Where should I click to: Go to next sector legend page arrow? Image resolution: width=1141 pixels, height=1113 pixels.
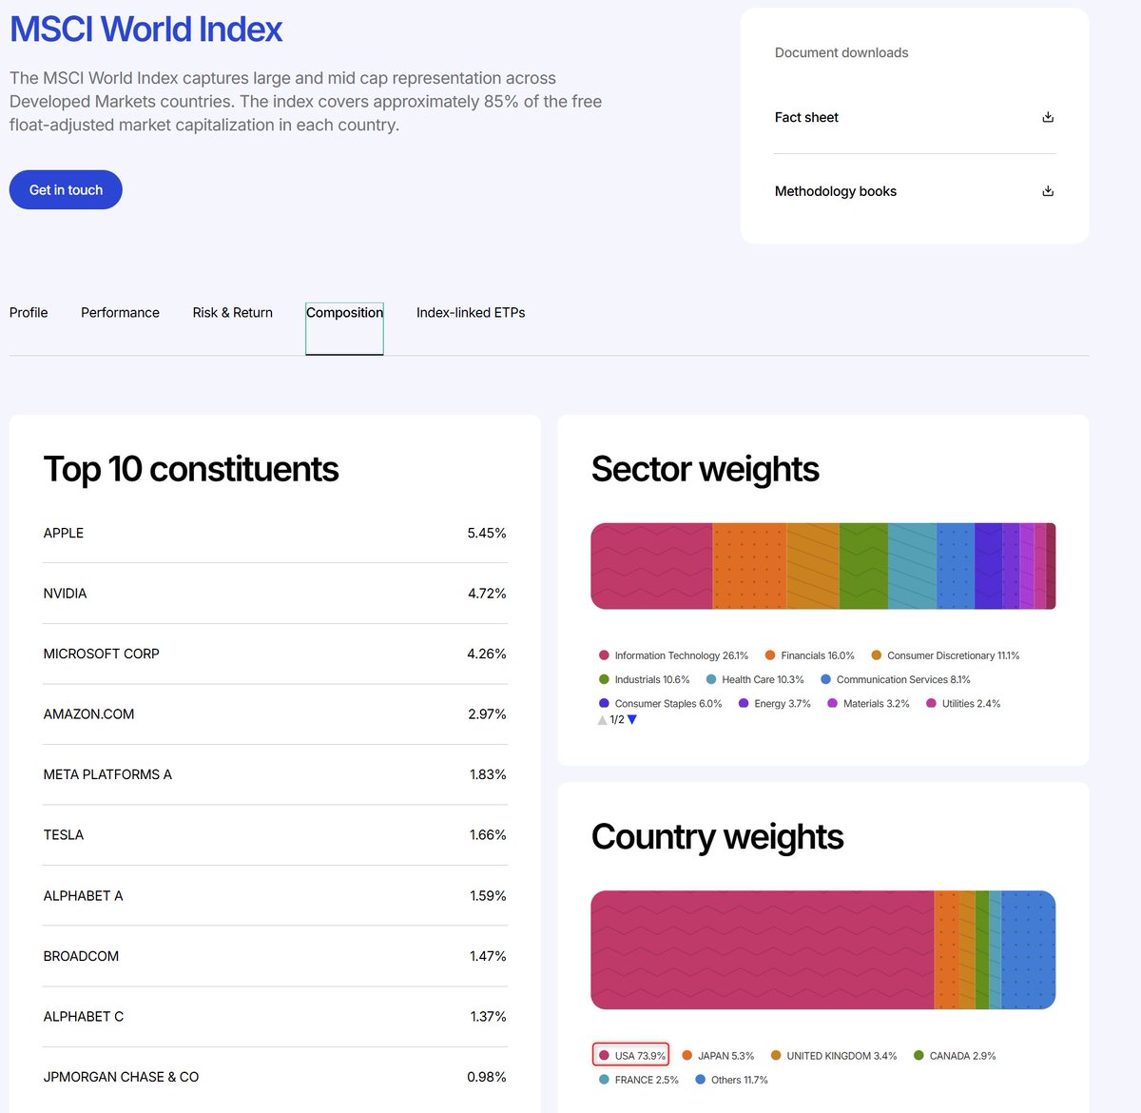(x=632, y=720)
